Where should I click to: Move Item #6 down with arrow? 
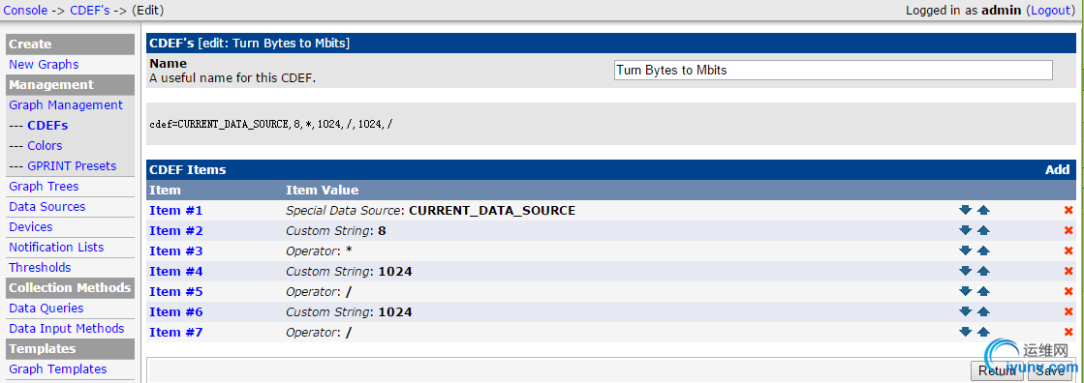click(x=966, y=312)
